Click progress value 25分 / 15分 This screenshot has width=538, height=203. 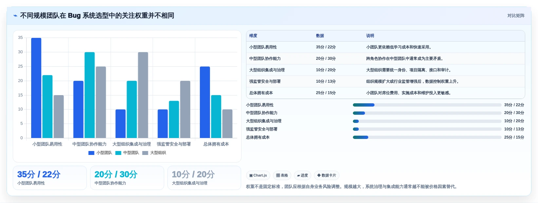point(514,137)
